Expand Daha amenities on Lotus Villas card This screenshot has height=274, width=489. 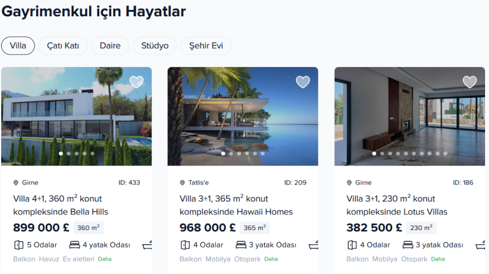(438, 259)
